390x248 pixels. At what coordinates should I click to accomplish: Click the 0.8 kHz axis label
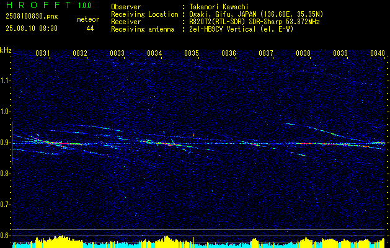coord(5,174)
